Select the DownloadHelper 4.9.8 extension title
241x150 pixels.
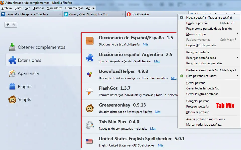click(124, 71)
